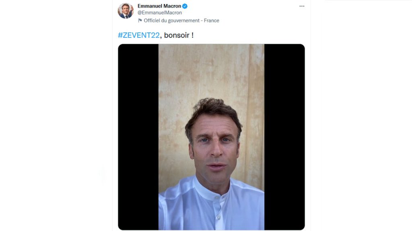Click the blue verified checkmark badge
412x231 pixels.
(x=185, y=6)
